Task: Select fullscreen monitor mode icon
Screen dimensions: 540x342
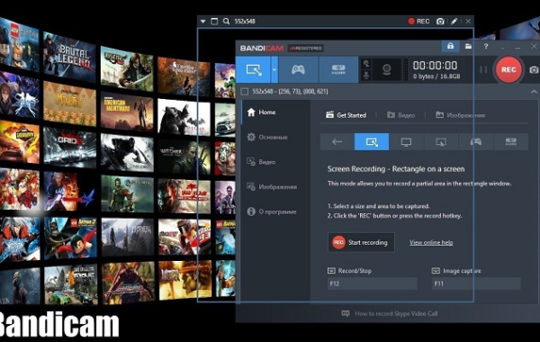Action: coord(407,141)
